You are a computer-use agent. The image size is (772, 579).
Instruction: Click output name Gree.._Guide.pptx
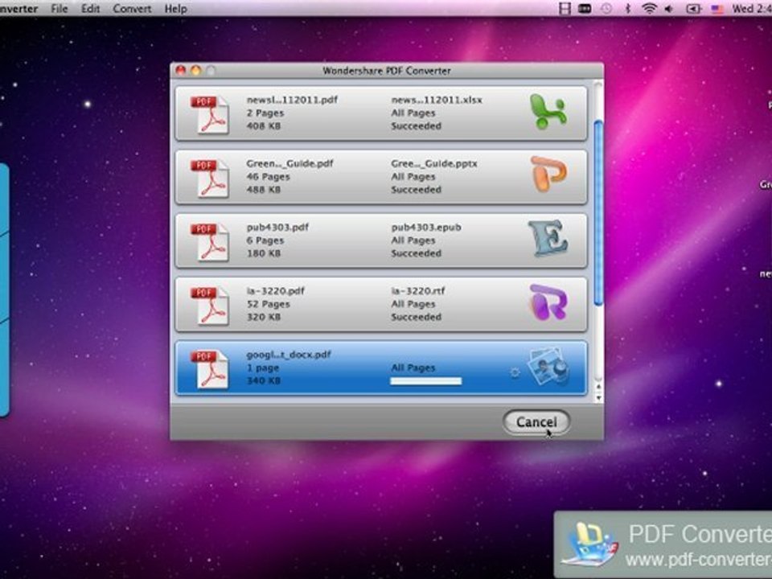tap(433, 163)
